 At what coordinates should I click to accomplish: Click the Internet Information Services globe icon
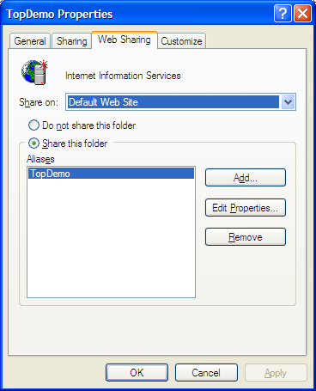pos(34,73)
